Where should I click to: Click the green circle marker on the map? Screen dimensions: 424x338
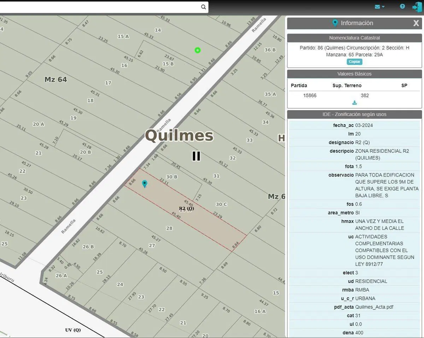pos(198,50)
